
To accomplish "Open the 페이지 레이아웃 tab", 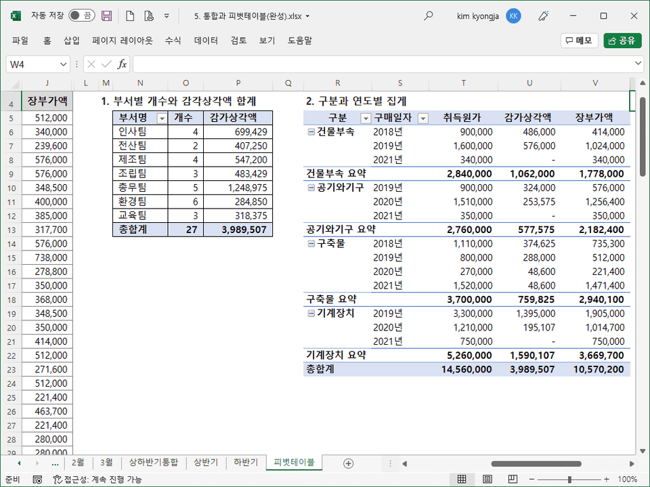I will coord(123,41).
